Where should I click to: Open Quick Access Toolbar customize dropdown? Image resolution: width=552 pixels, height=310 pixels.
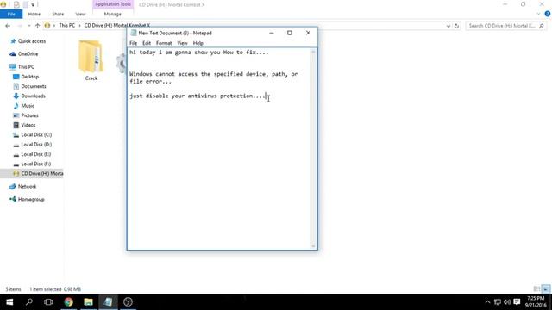[x=33, y=4]
